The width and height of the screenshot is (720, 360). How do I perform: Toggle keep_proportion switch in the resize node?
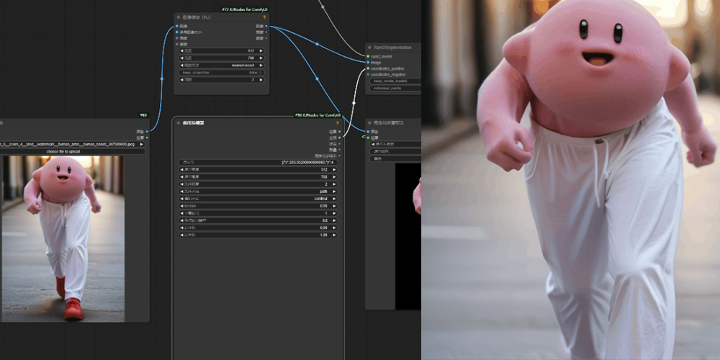(x=221, y=73)
